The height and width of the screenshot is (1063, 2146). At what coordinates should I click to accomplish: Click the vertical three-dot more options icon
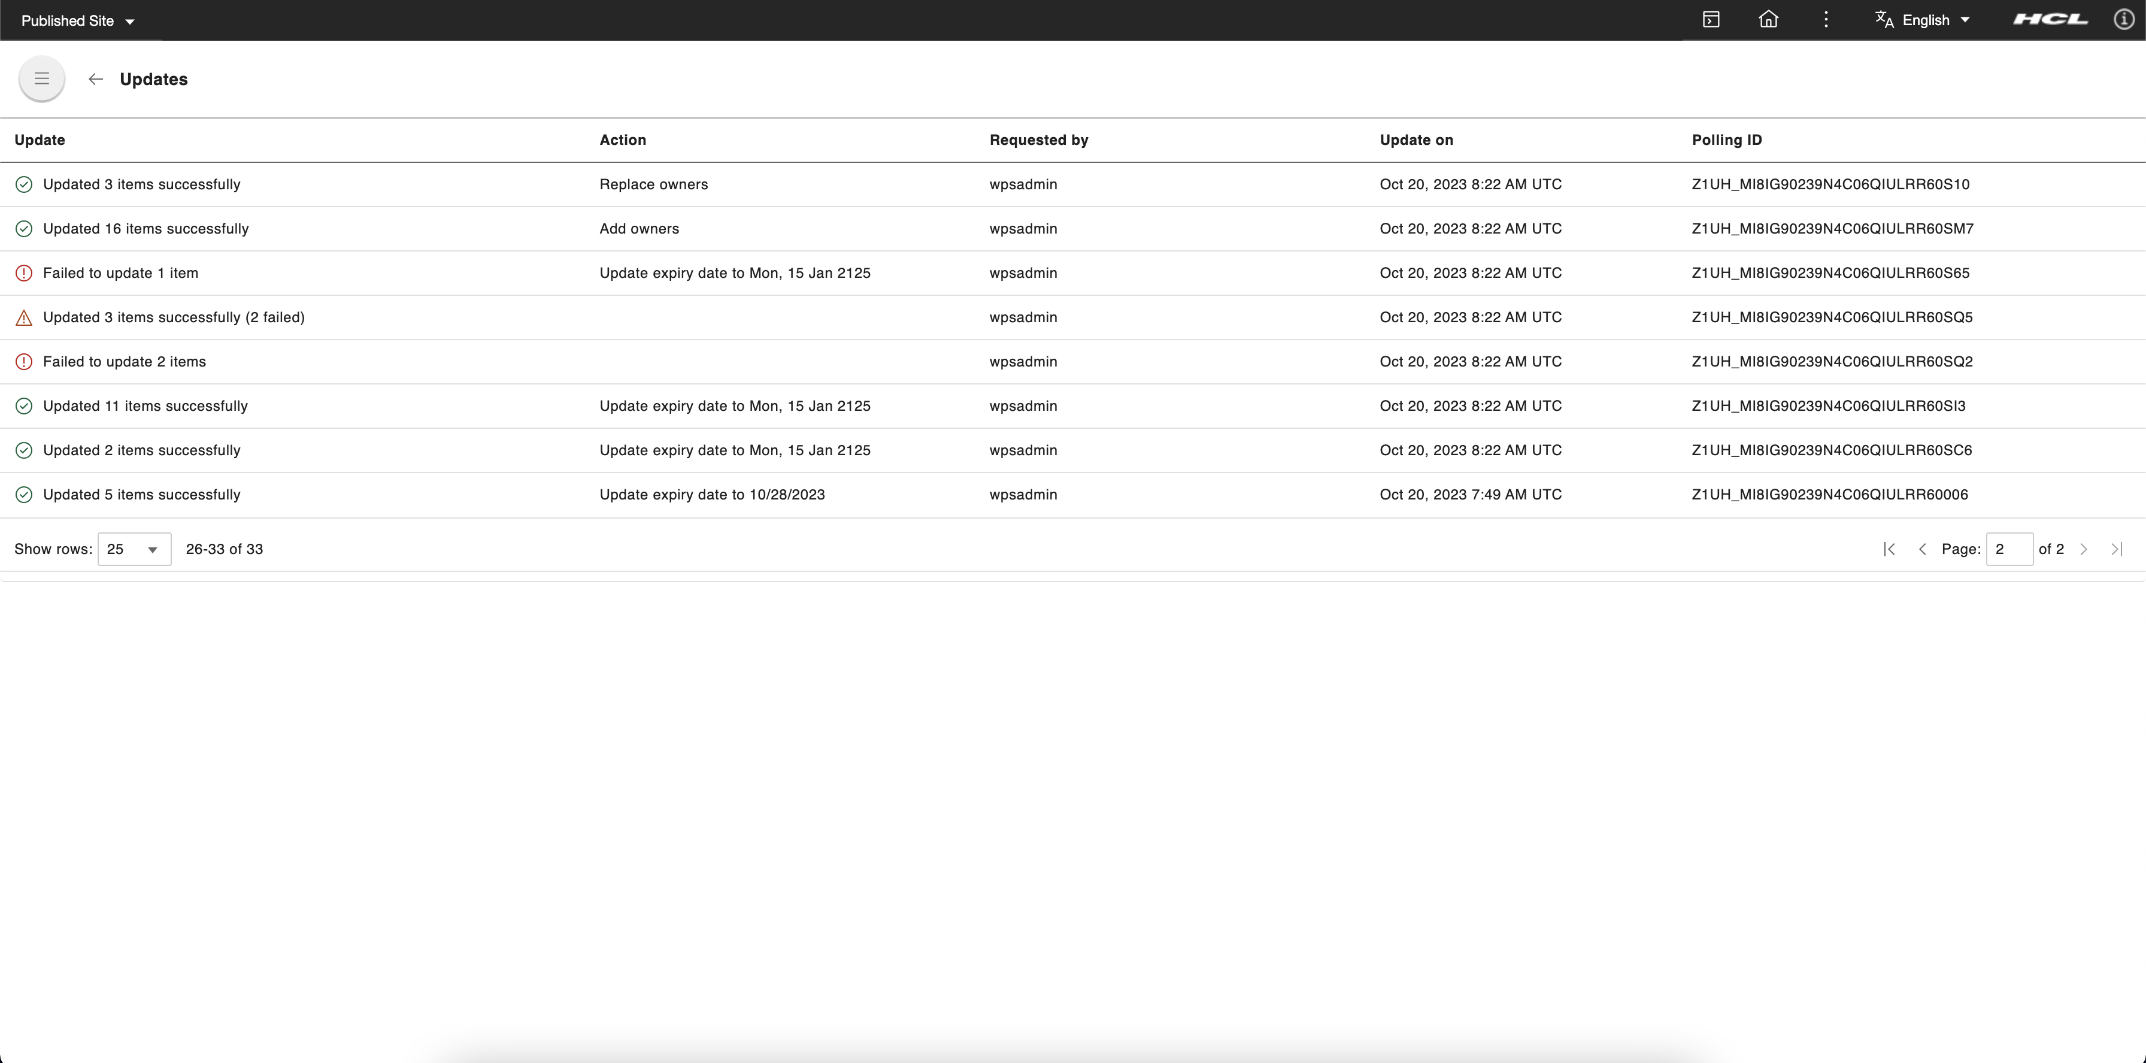pos(1825,20)
